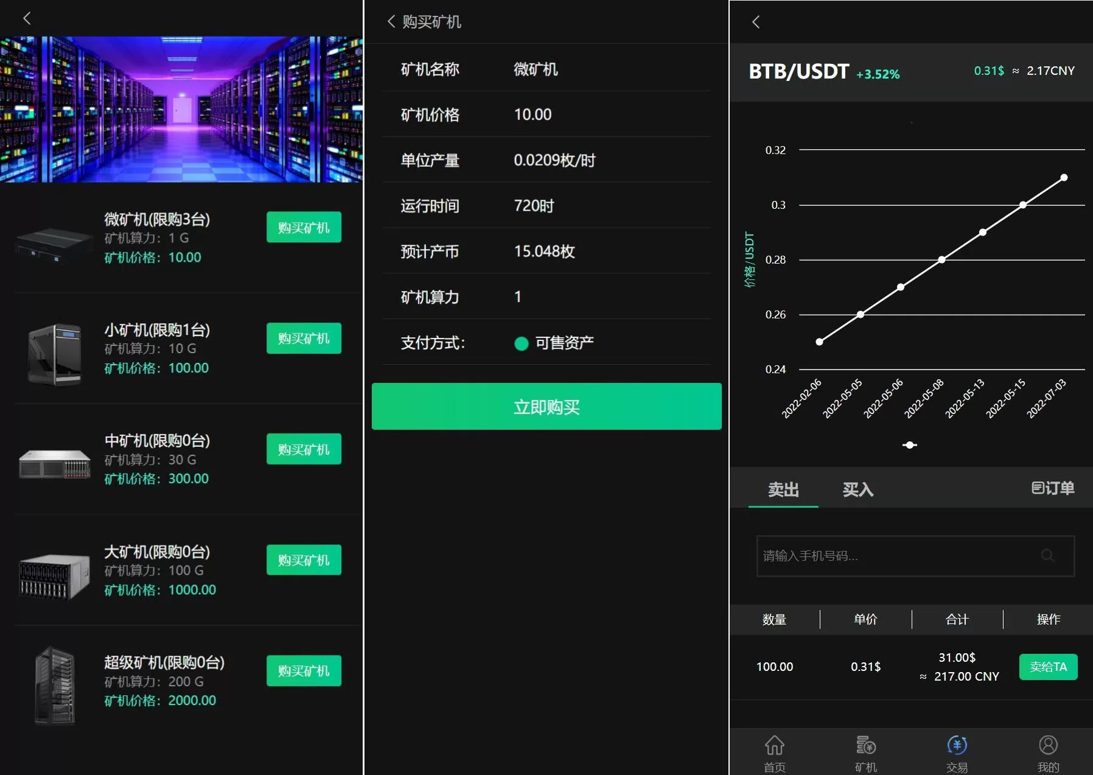This screenshot has height=775, width=1093.
Task: Click the 合计 column header
Action: tap(957, 619)
